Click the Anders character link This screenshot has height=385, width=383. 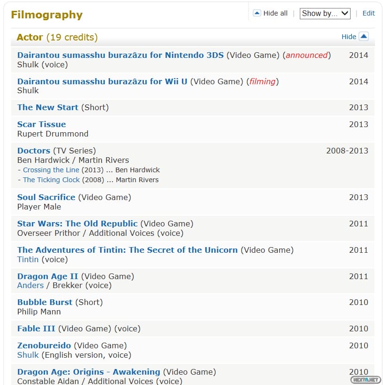(x=30, y=285)
